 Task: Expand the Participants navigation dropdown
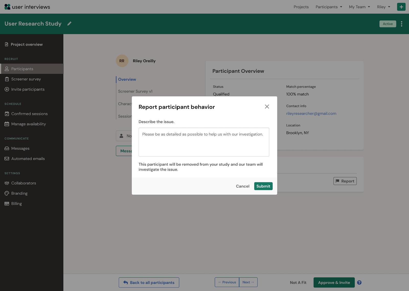[x=329, y=7]
